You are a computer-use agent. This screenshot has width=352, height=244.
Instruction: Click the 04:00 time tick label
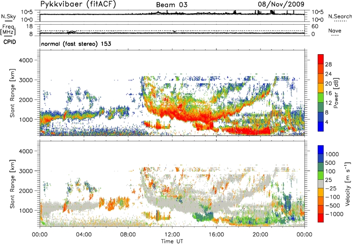click(84, 235)
